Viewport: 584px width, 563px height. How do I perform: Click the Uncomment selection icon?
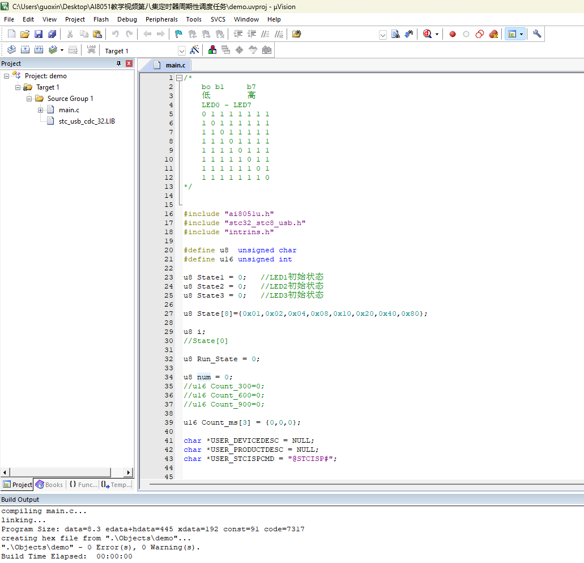coord(279,35)
